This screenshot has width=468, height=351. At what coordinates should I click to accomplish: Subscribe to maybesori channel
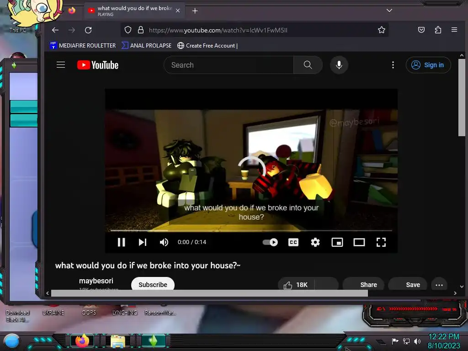(153, 284)
